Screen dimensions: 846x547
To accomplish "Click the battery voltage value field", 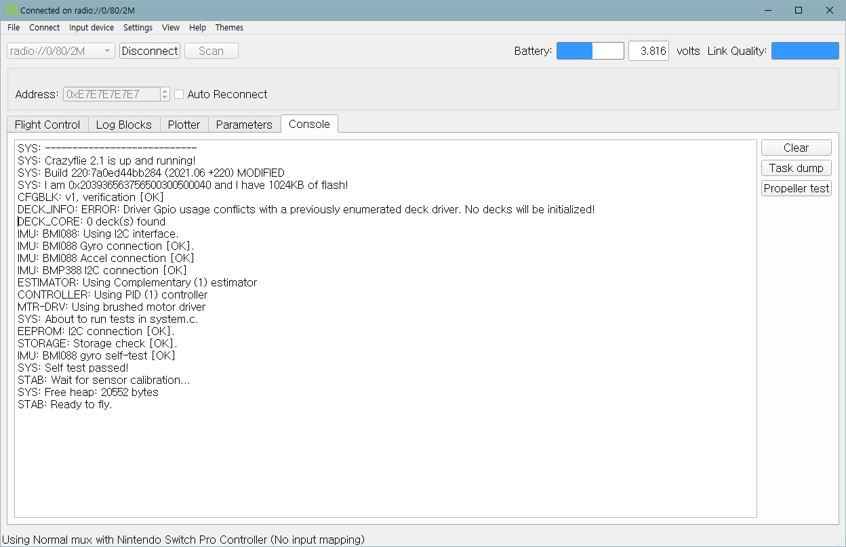I will pyautogui.click(x=649, y=51).
